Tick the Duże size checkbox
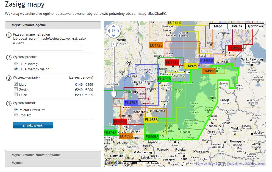Viewport: 272px width, 172px height. coord(16,95)
